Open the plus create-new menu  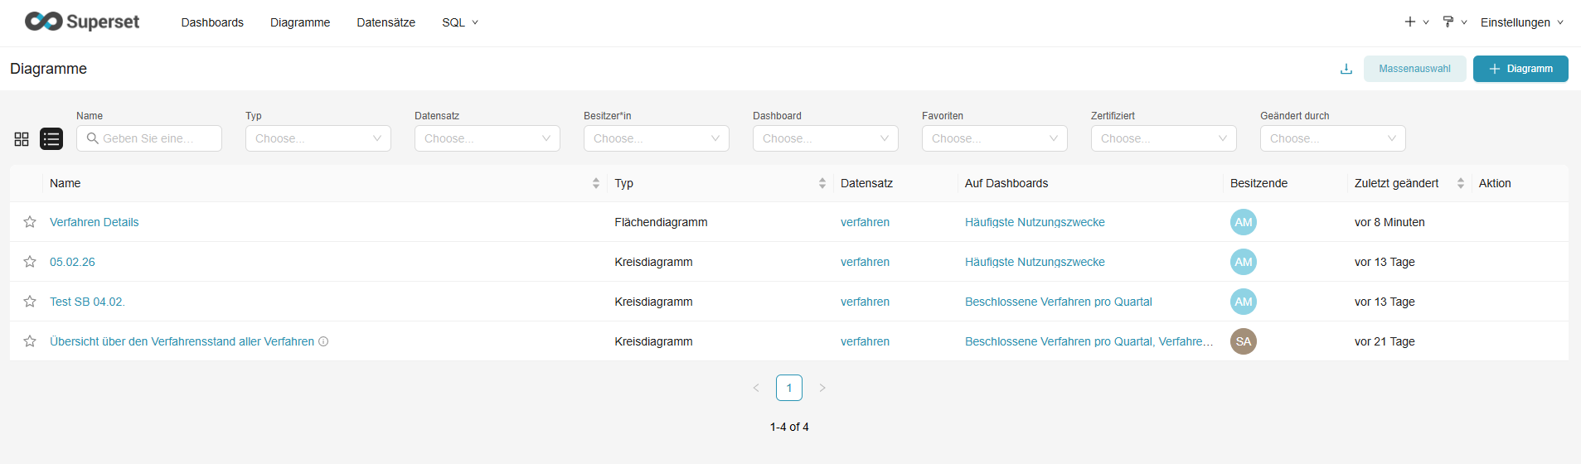[1415, 22]
